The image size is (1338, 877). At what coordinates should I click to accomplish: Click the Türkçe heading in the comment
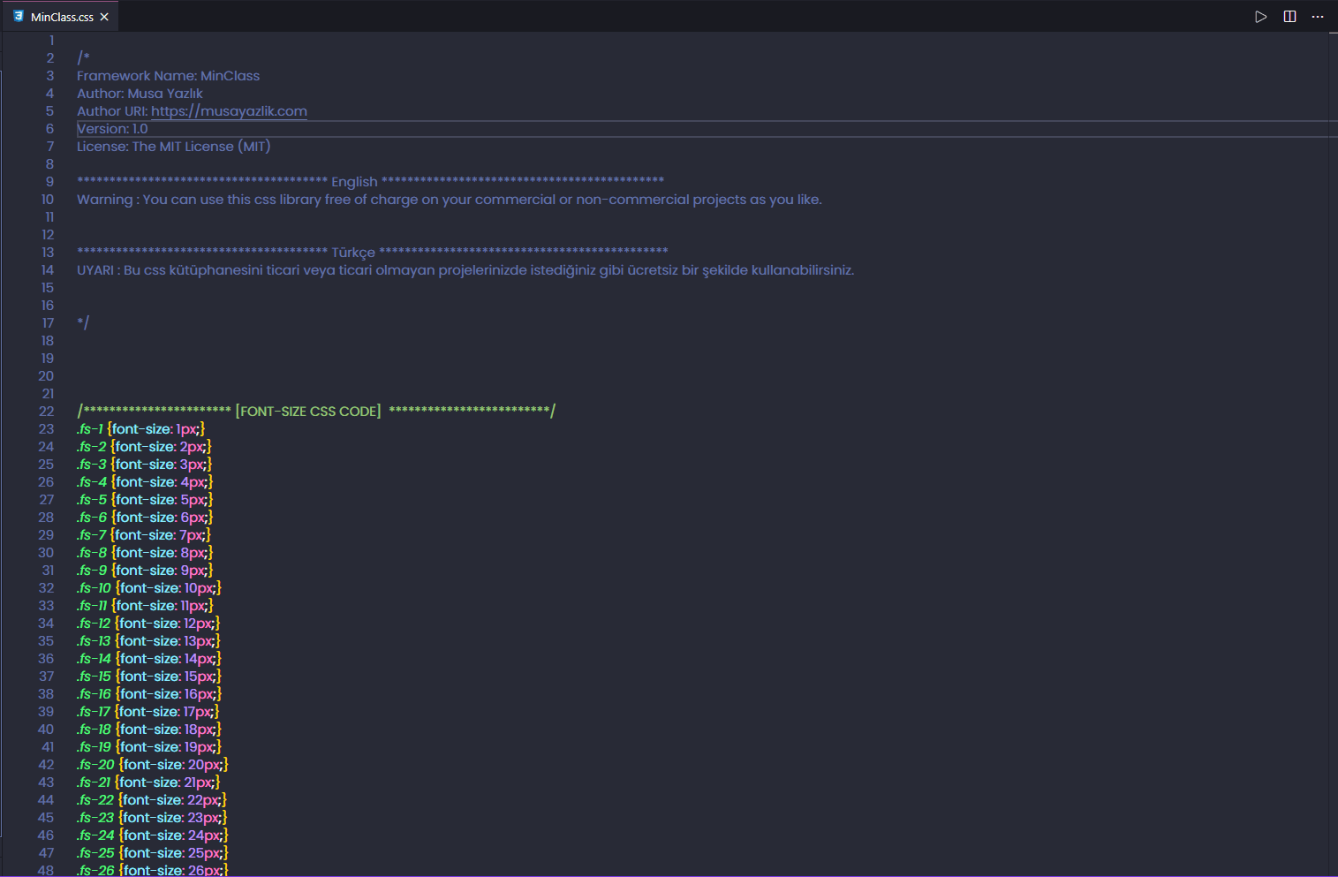[353, 253]
